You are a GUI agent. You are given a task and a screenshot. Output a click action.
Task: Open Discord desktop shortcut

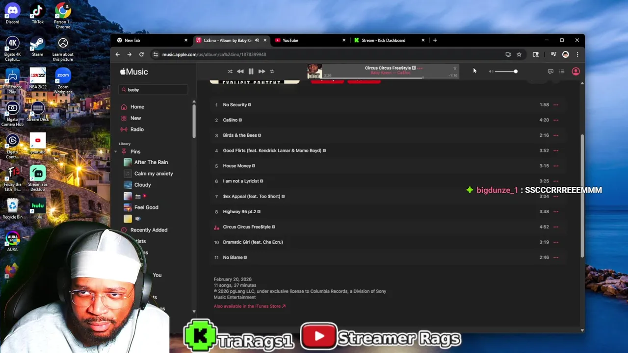12,13
